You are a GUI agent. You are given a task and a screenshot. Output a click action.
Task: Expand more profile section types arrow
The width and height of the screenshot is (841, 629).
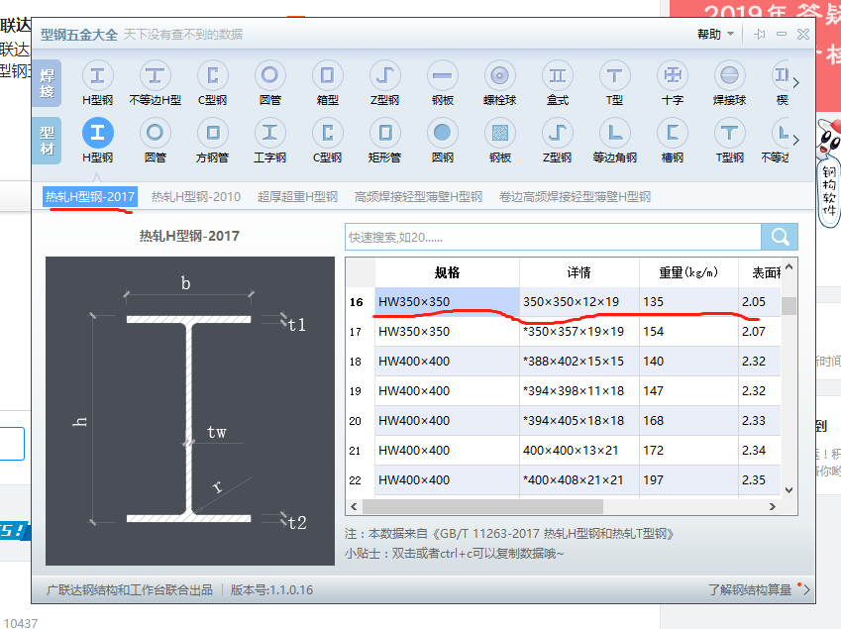pos(796,140)
